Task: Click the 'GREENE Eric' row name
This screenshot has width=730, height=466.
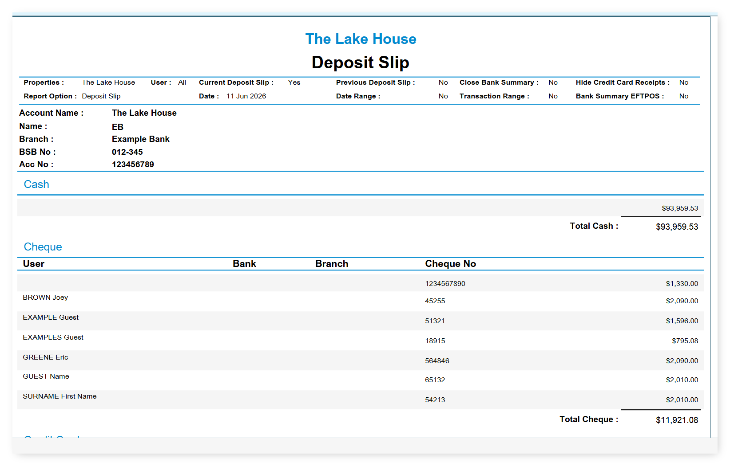Action: tap(45, 357)
